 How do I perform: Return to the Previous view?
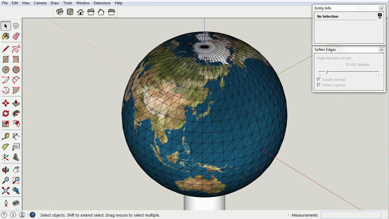(16, 191)
